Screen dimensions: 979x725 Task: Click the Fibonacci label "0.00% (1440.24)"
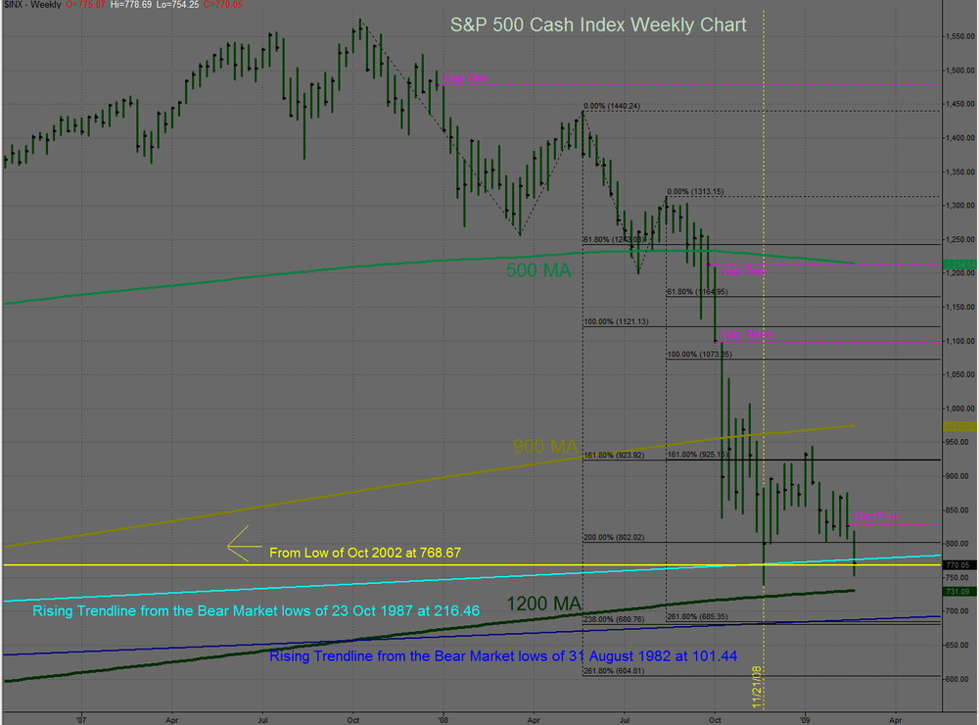point(612,106)
